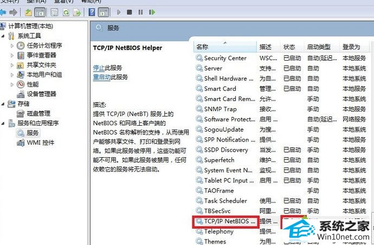The image size is (374, 245).
Task: Open 设备管理器 in the tree
Action: point(42,94)
